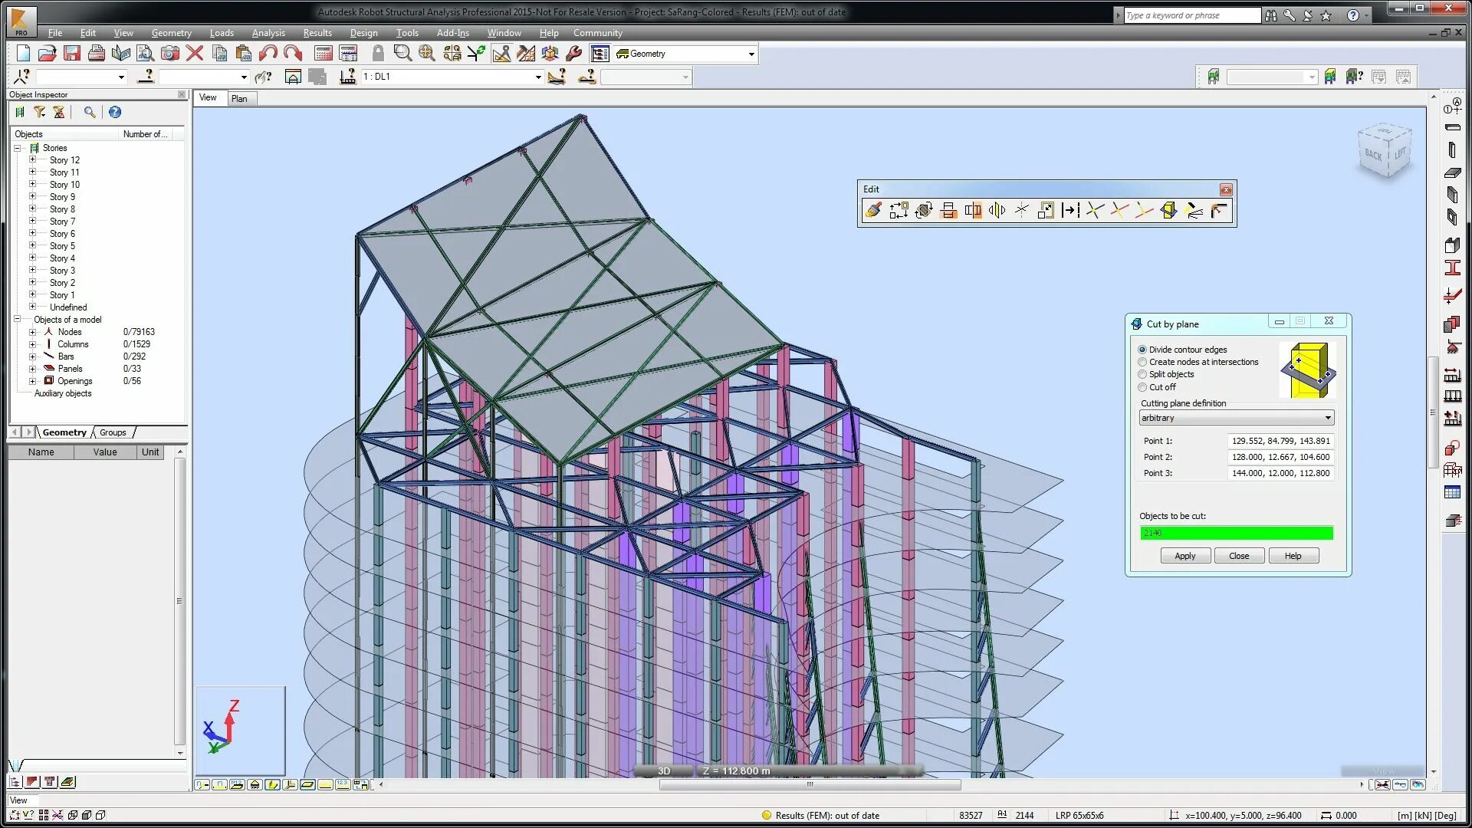
Task: Open the Analysis menu
Action: (268, 33)
